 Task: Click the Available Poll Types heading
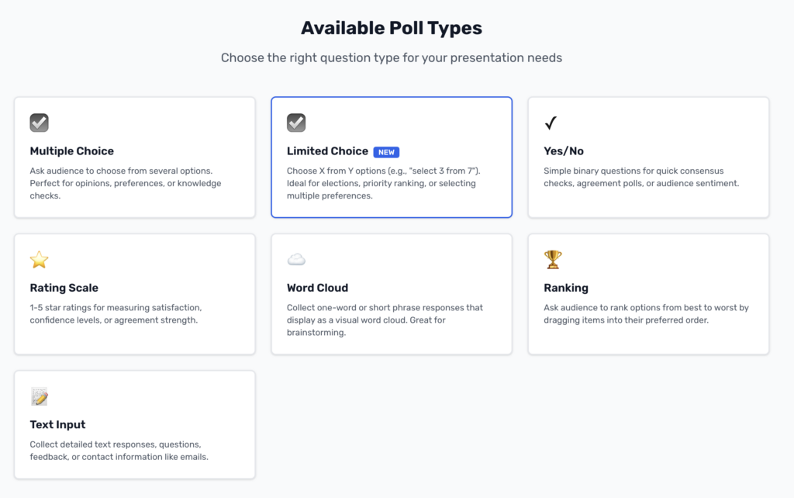click(392, 29)
